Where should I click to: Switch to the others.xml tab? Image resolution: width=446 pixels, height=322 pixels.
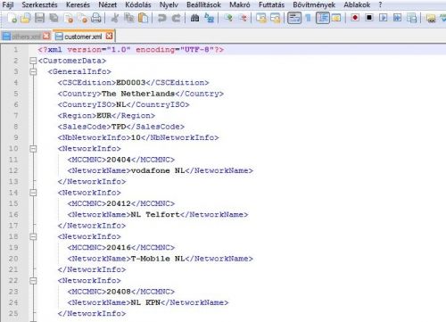coord(26,37)
